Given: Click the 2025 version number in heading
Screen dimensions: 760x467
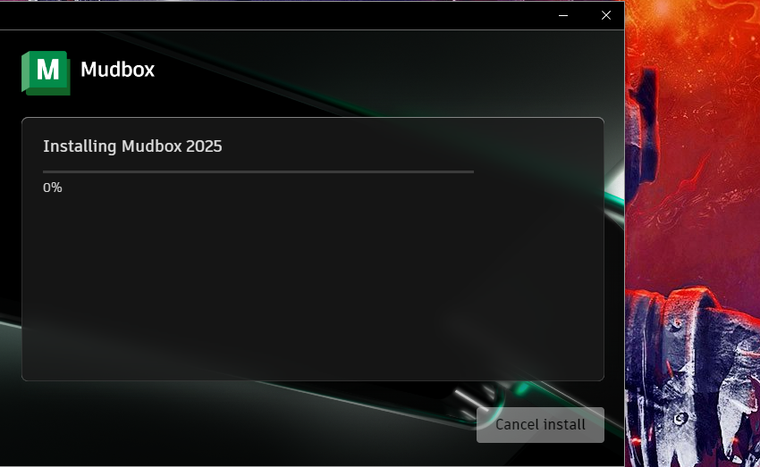Looking at the screenshot, I should coord(204,146).
